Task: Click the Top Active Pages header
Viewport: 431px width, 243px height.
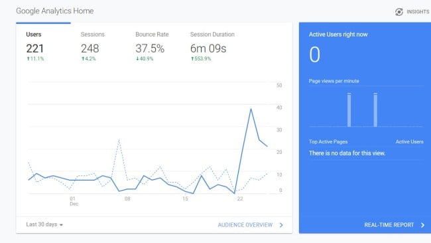Action: click(x=328, y=141)
